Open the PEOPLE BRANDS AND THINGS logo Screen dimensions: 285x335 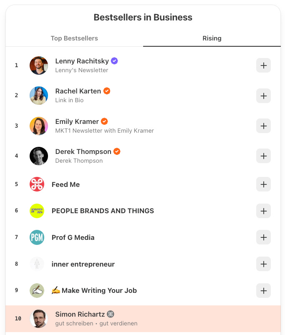(x=37, y=211)
